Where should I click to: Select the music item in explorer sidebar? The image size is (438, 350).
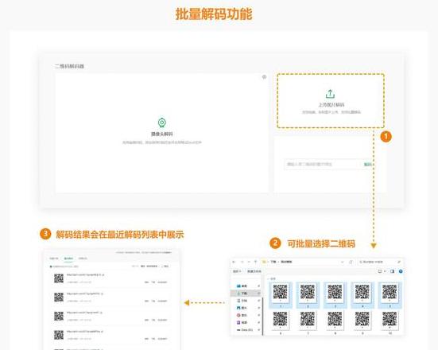(245, 315)
